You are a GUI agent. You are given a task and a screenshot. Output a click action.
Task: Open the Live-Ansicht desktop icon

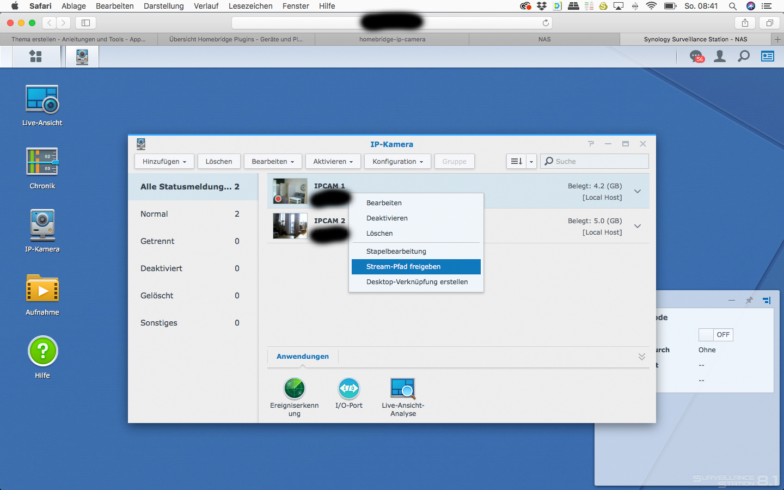42,100
